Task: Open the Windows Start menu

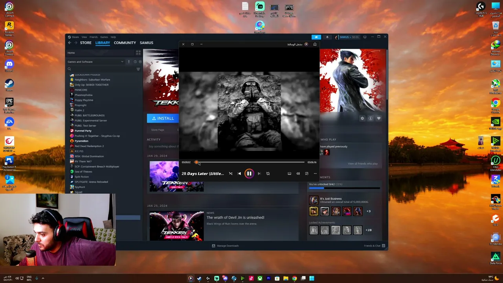Action: [x=312, y=278]
